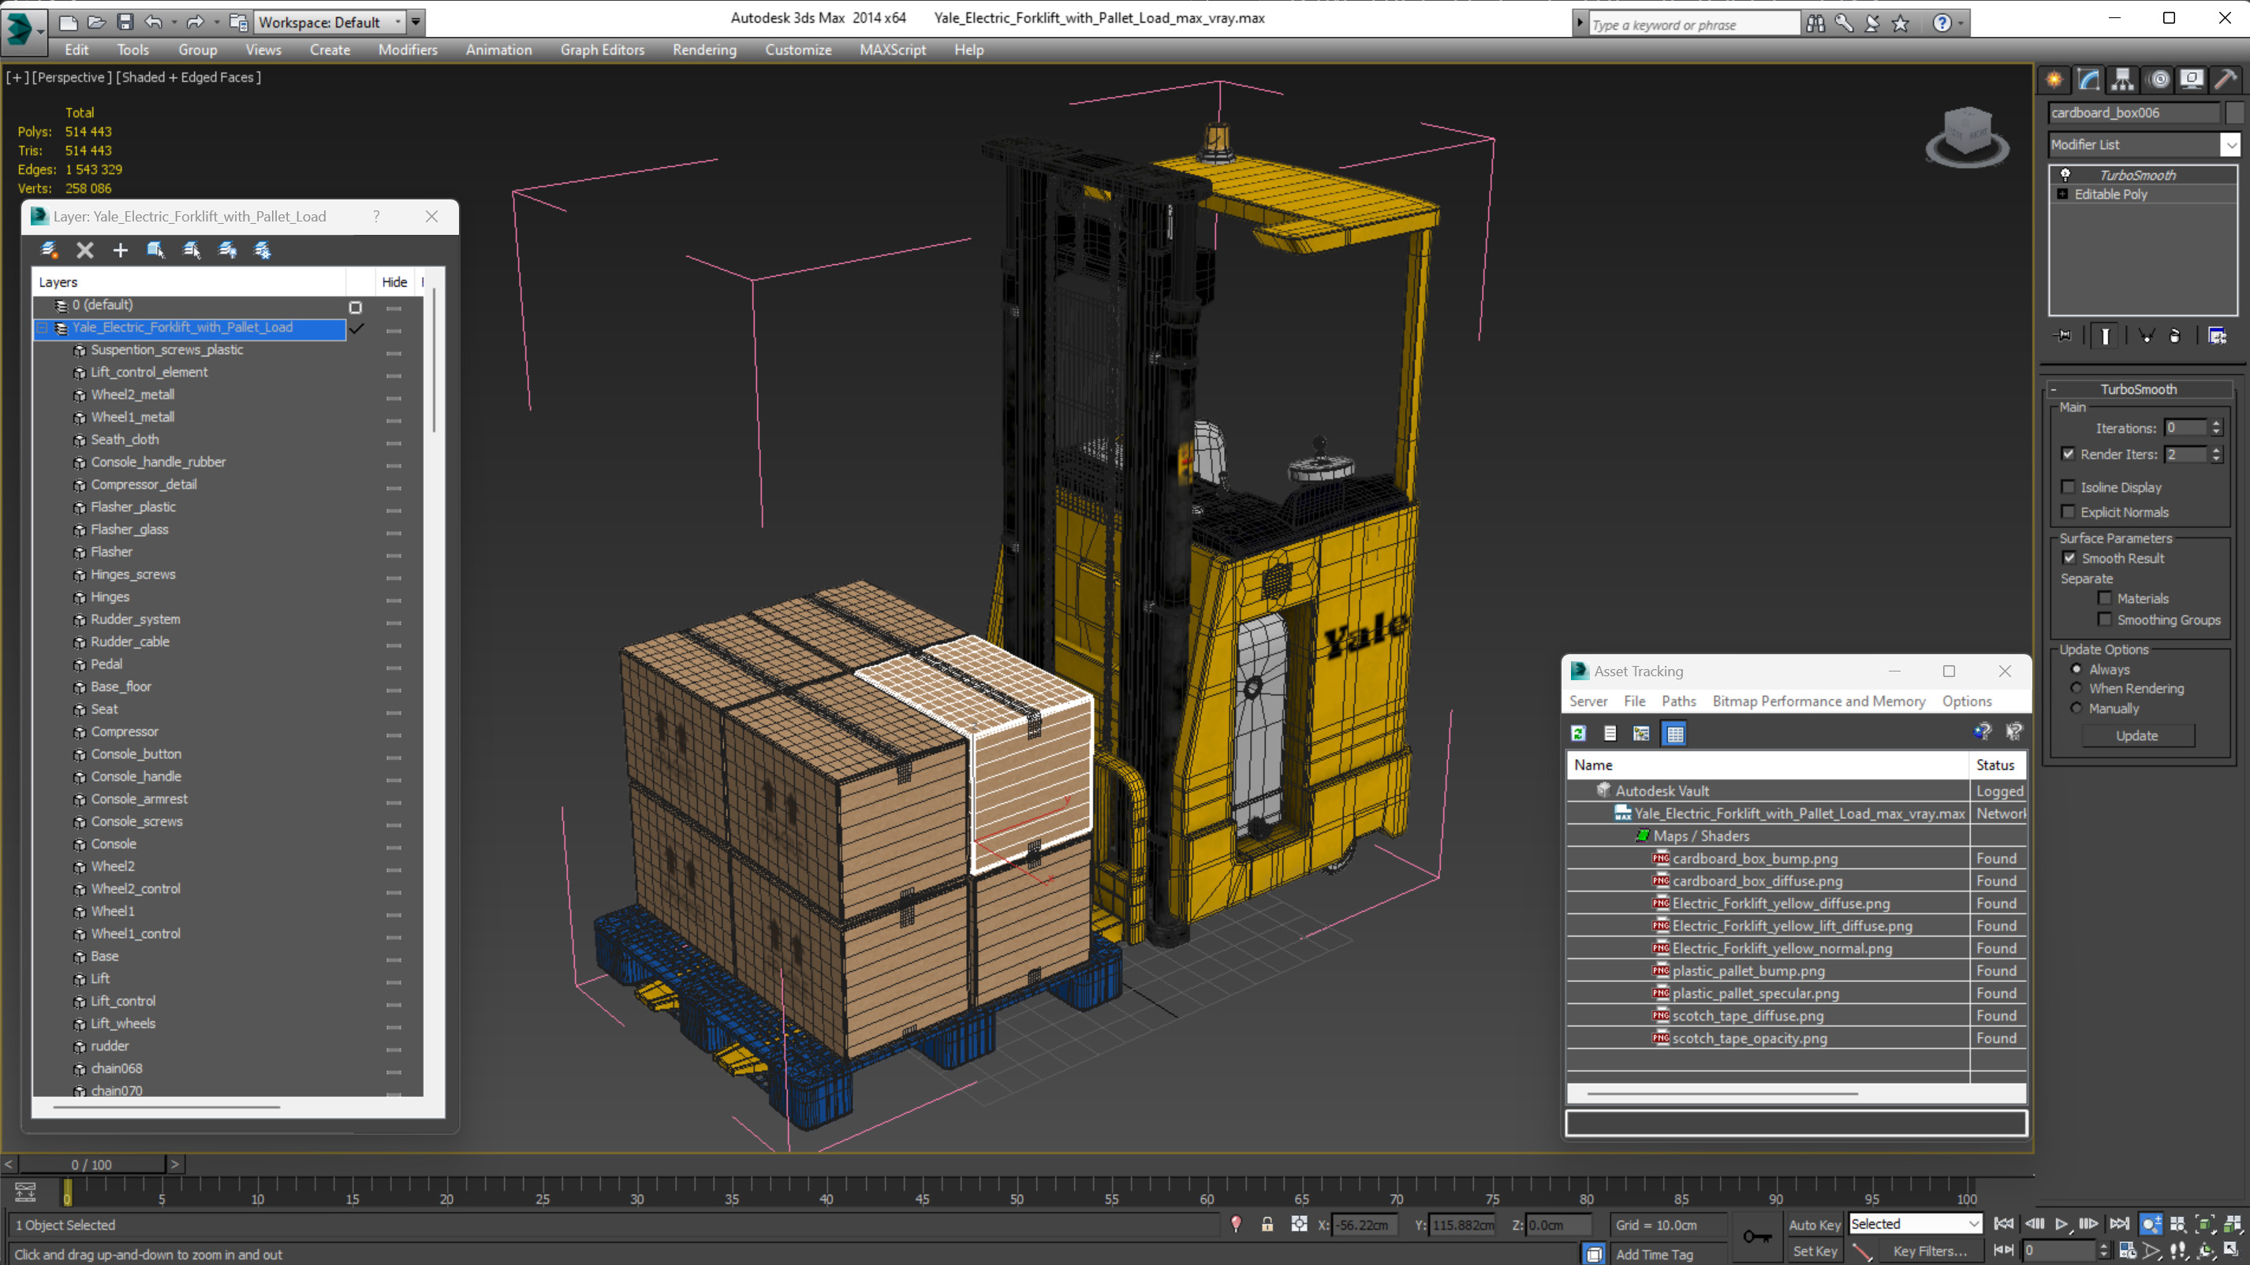This screenshot has height=1265, width=2250.
Task: Open Bitmap Performance and Memory menu
Action: coord(1819,701)
